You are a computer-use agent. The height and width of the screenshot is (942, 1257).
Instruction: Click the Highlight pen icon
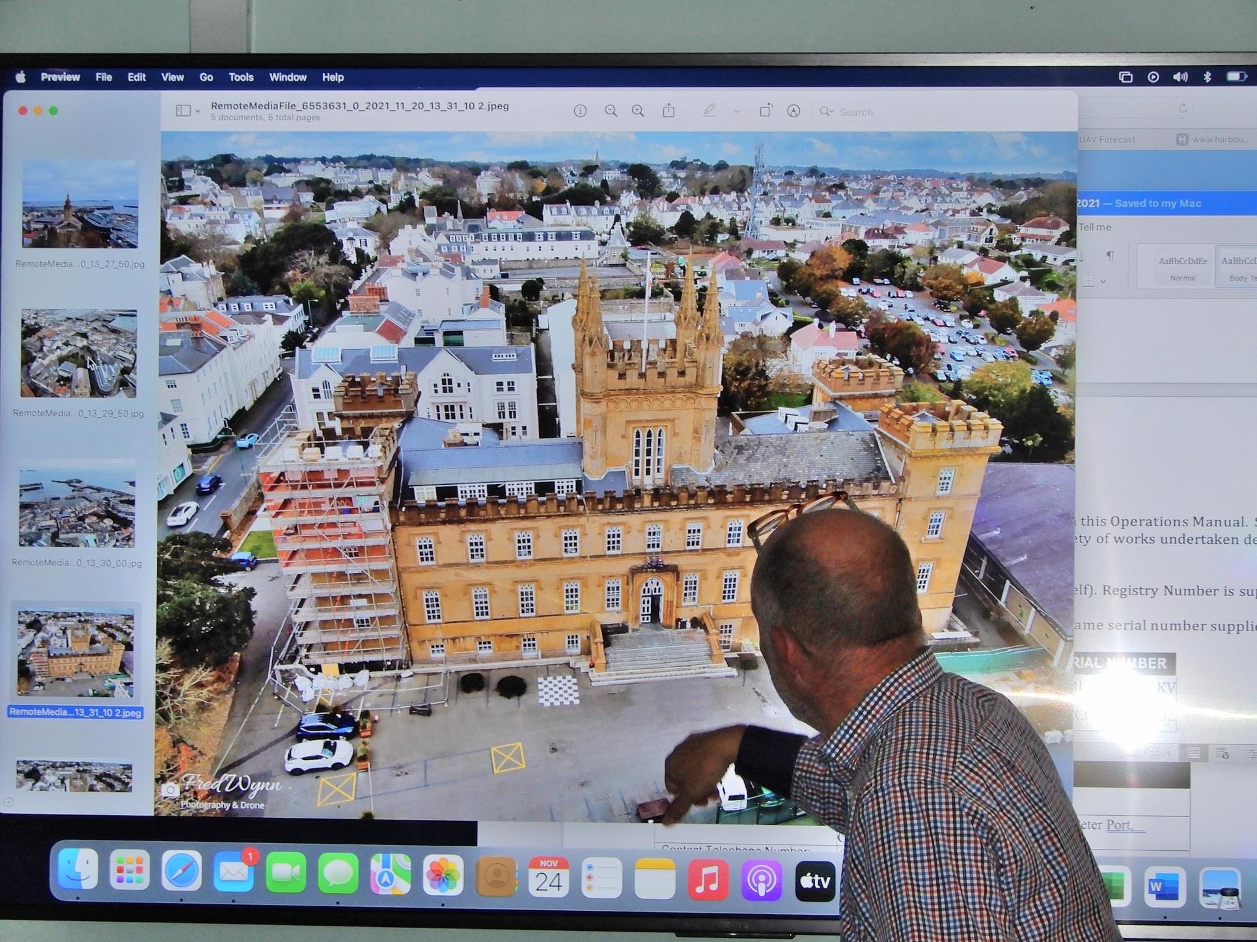tap(710, 111)
